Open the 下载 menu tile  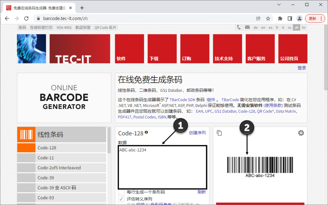pyautogui.click(x=162, y=49)
